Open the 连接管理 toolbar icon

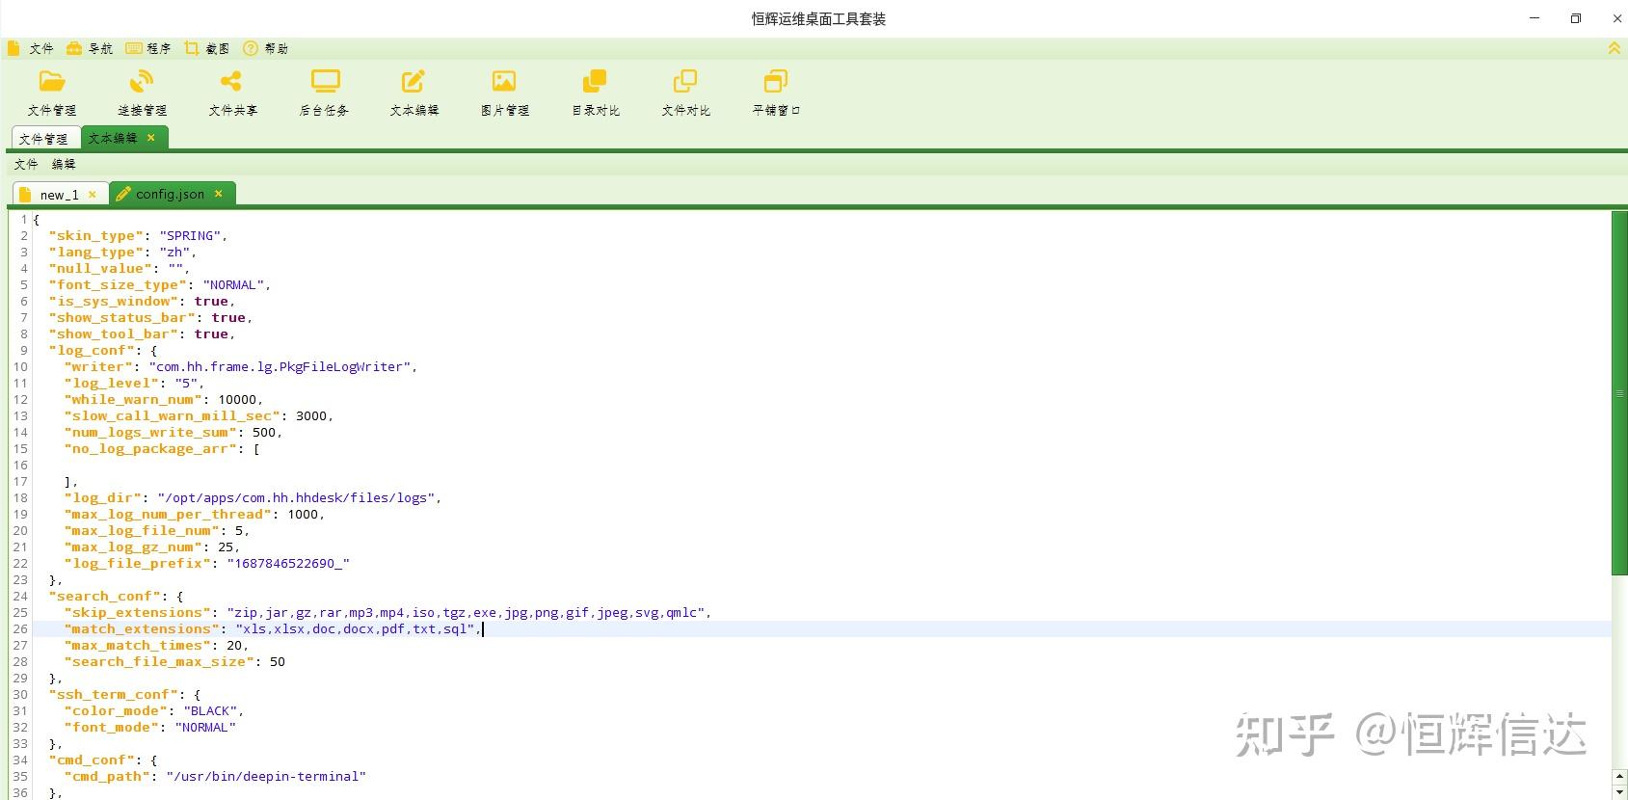143,93
